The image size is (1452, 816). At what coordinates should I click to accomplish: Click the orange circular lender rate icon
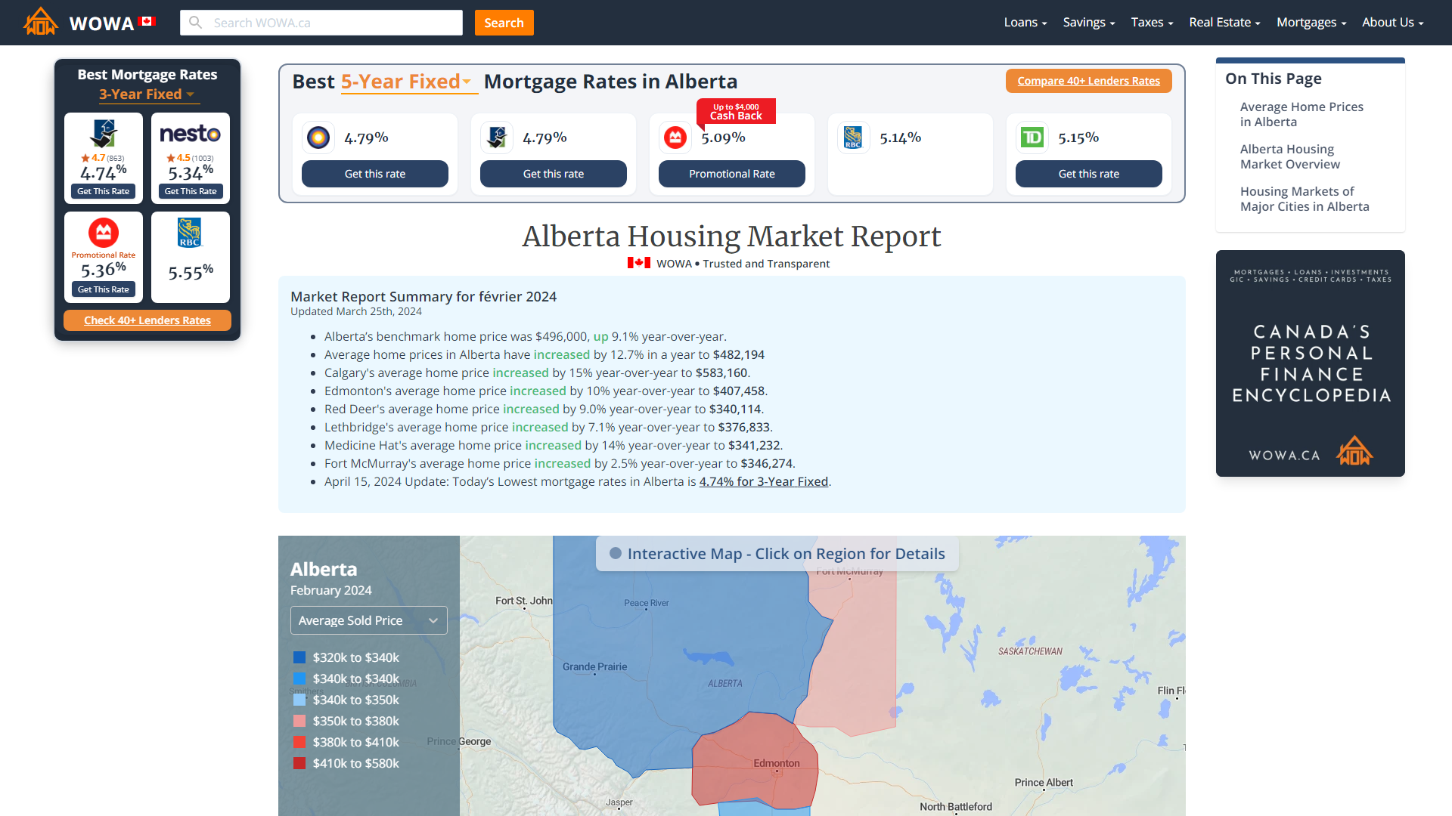pos(318,137)
